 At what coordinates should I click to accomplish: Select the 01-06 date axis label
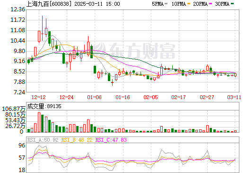[95, 97]
